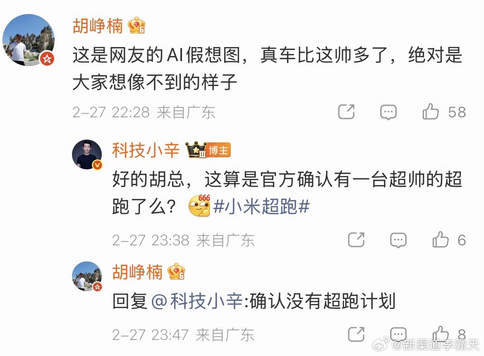Tap the 博主 badge next to 科技小辛
This screenshot has height=356, width=484.
pos(218,150)
